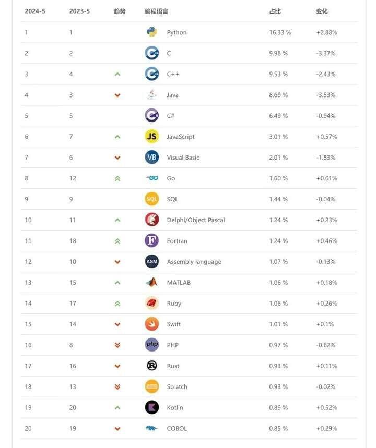Click the 占比 column header
Viewport: 376px width, 448px height.
click(275, 11)
